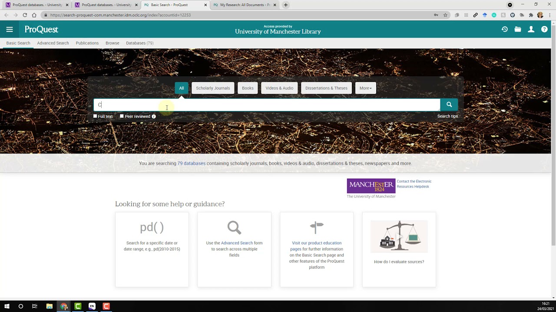Click the 79 databases link
The height and width of the screenshot is (312, 556).
(x=192, y=163)
